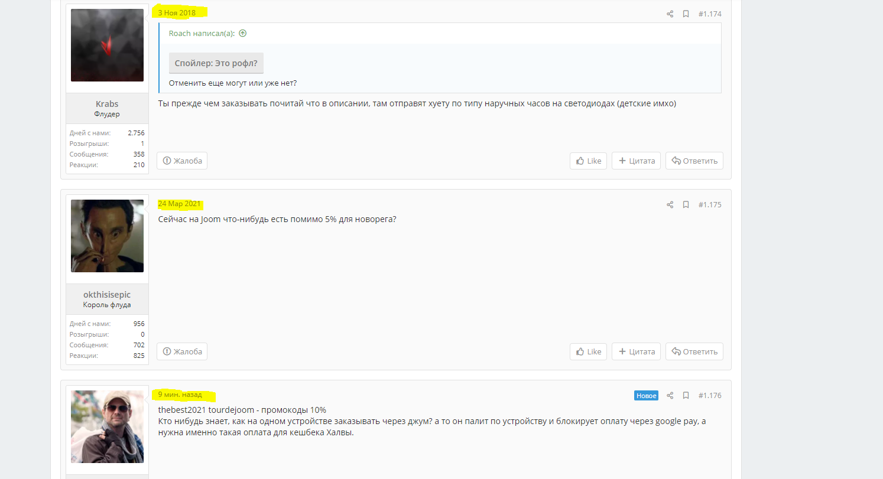The height and width of the screenshot is (479, 883).
Task: Bookmark post #1.175
Action: (686, 204)
